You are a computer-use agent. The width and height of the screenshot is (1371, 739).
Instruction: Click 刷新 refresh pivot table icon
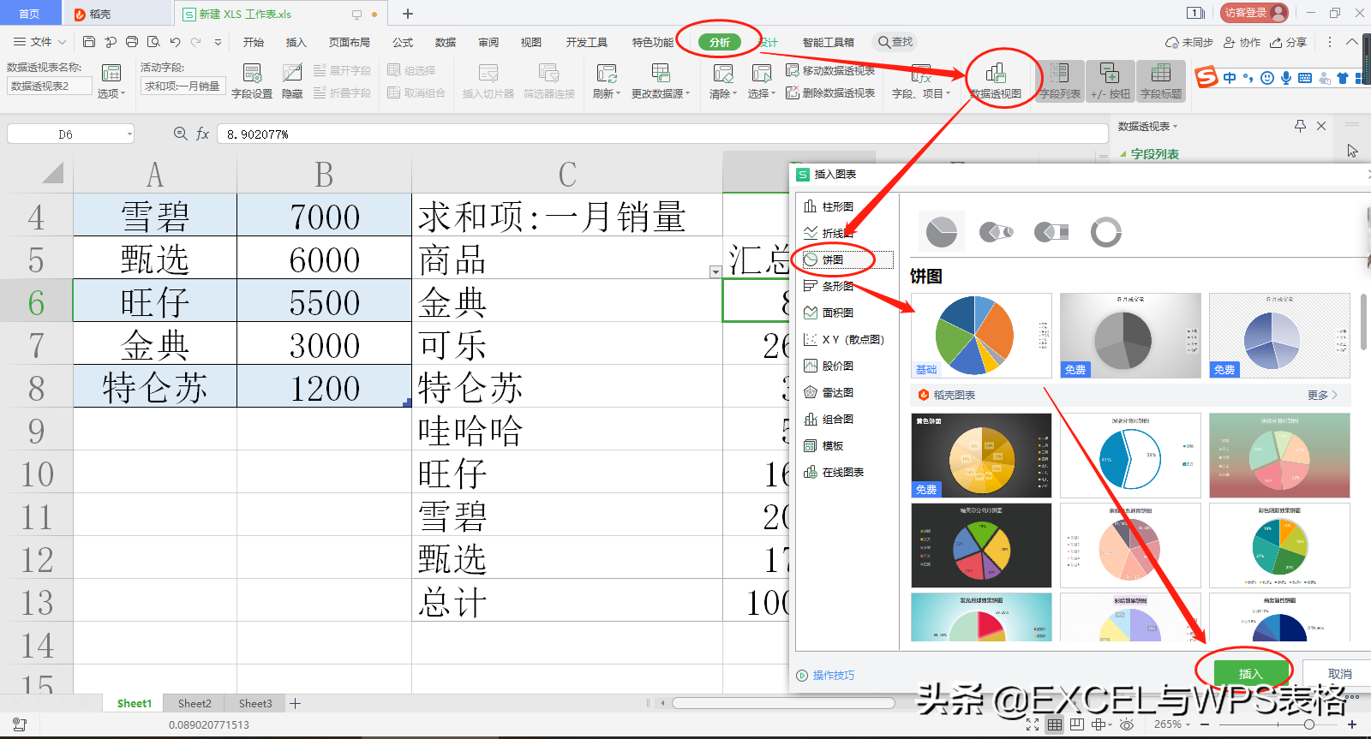(x=607, y=82)
